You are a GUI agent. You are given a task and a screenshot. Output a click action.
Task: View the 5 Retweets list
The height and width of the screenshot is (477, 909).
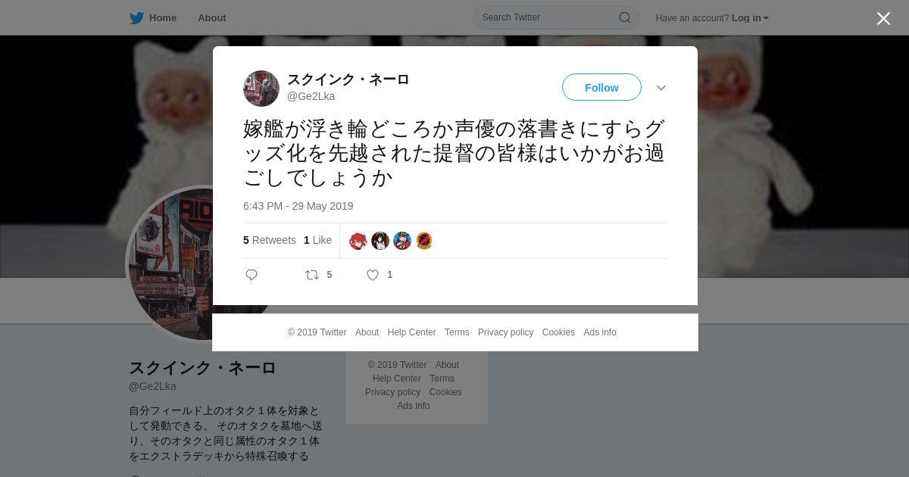(270, 240)
